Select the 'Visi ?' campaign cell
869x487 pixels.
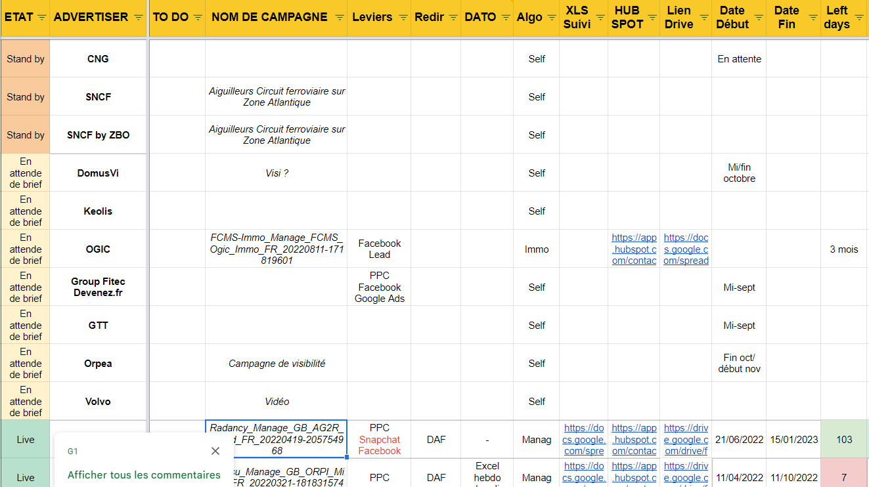click(x=277, y=173)
